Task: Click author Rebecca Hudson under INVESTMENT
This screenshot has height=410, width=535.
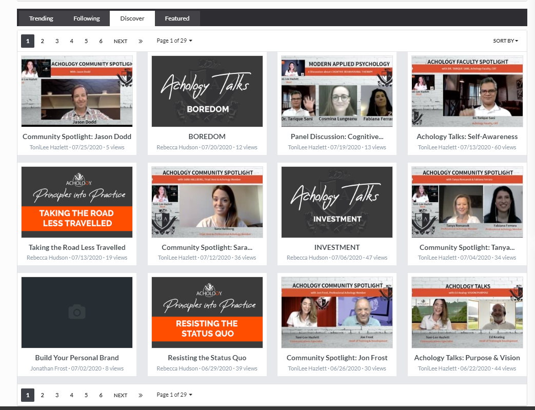Action: 307,258
